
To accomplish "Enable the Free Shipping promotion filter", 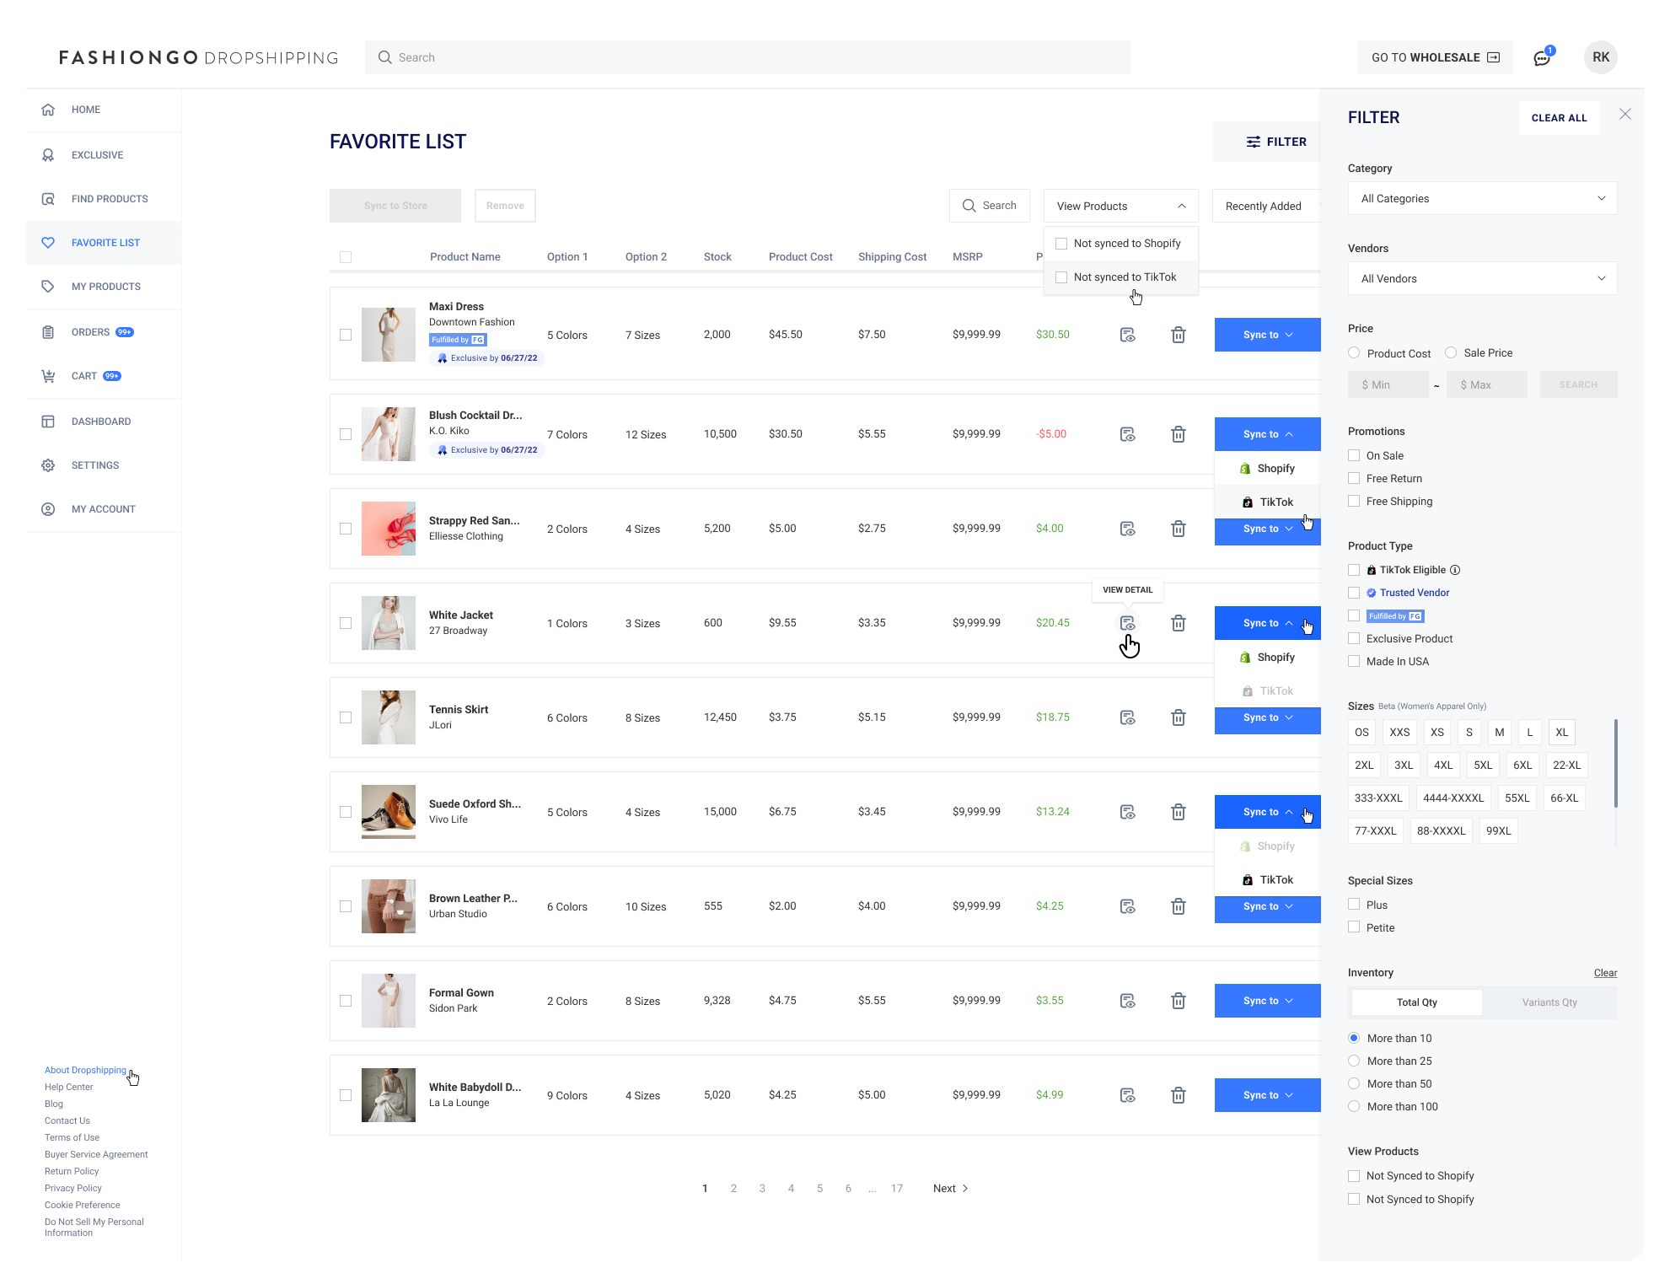I will [1354, 501].
